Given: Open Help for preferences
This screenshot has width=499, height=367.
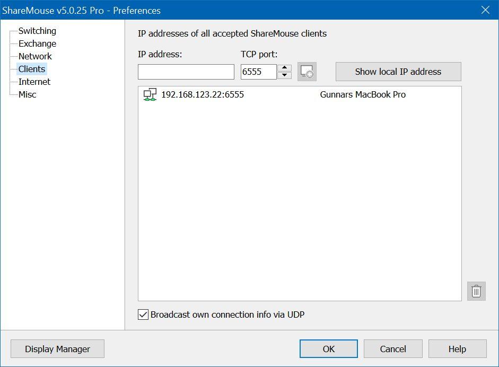Looking at the screenshot, I should (457, 349).
